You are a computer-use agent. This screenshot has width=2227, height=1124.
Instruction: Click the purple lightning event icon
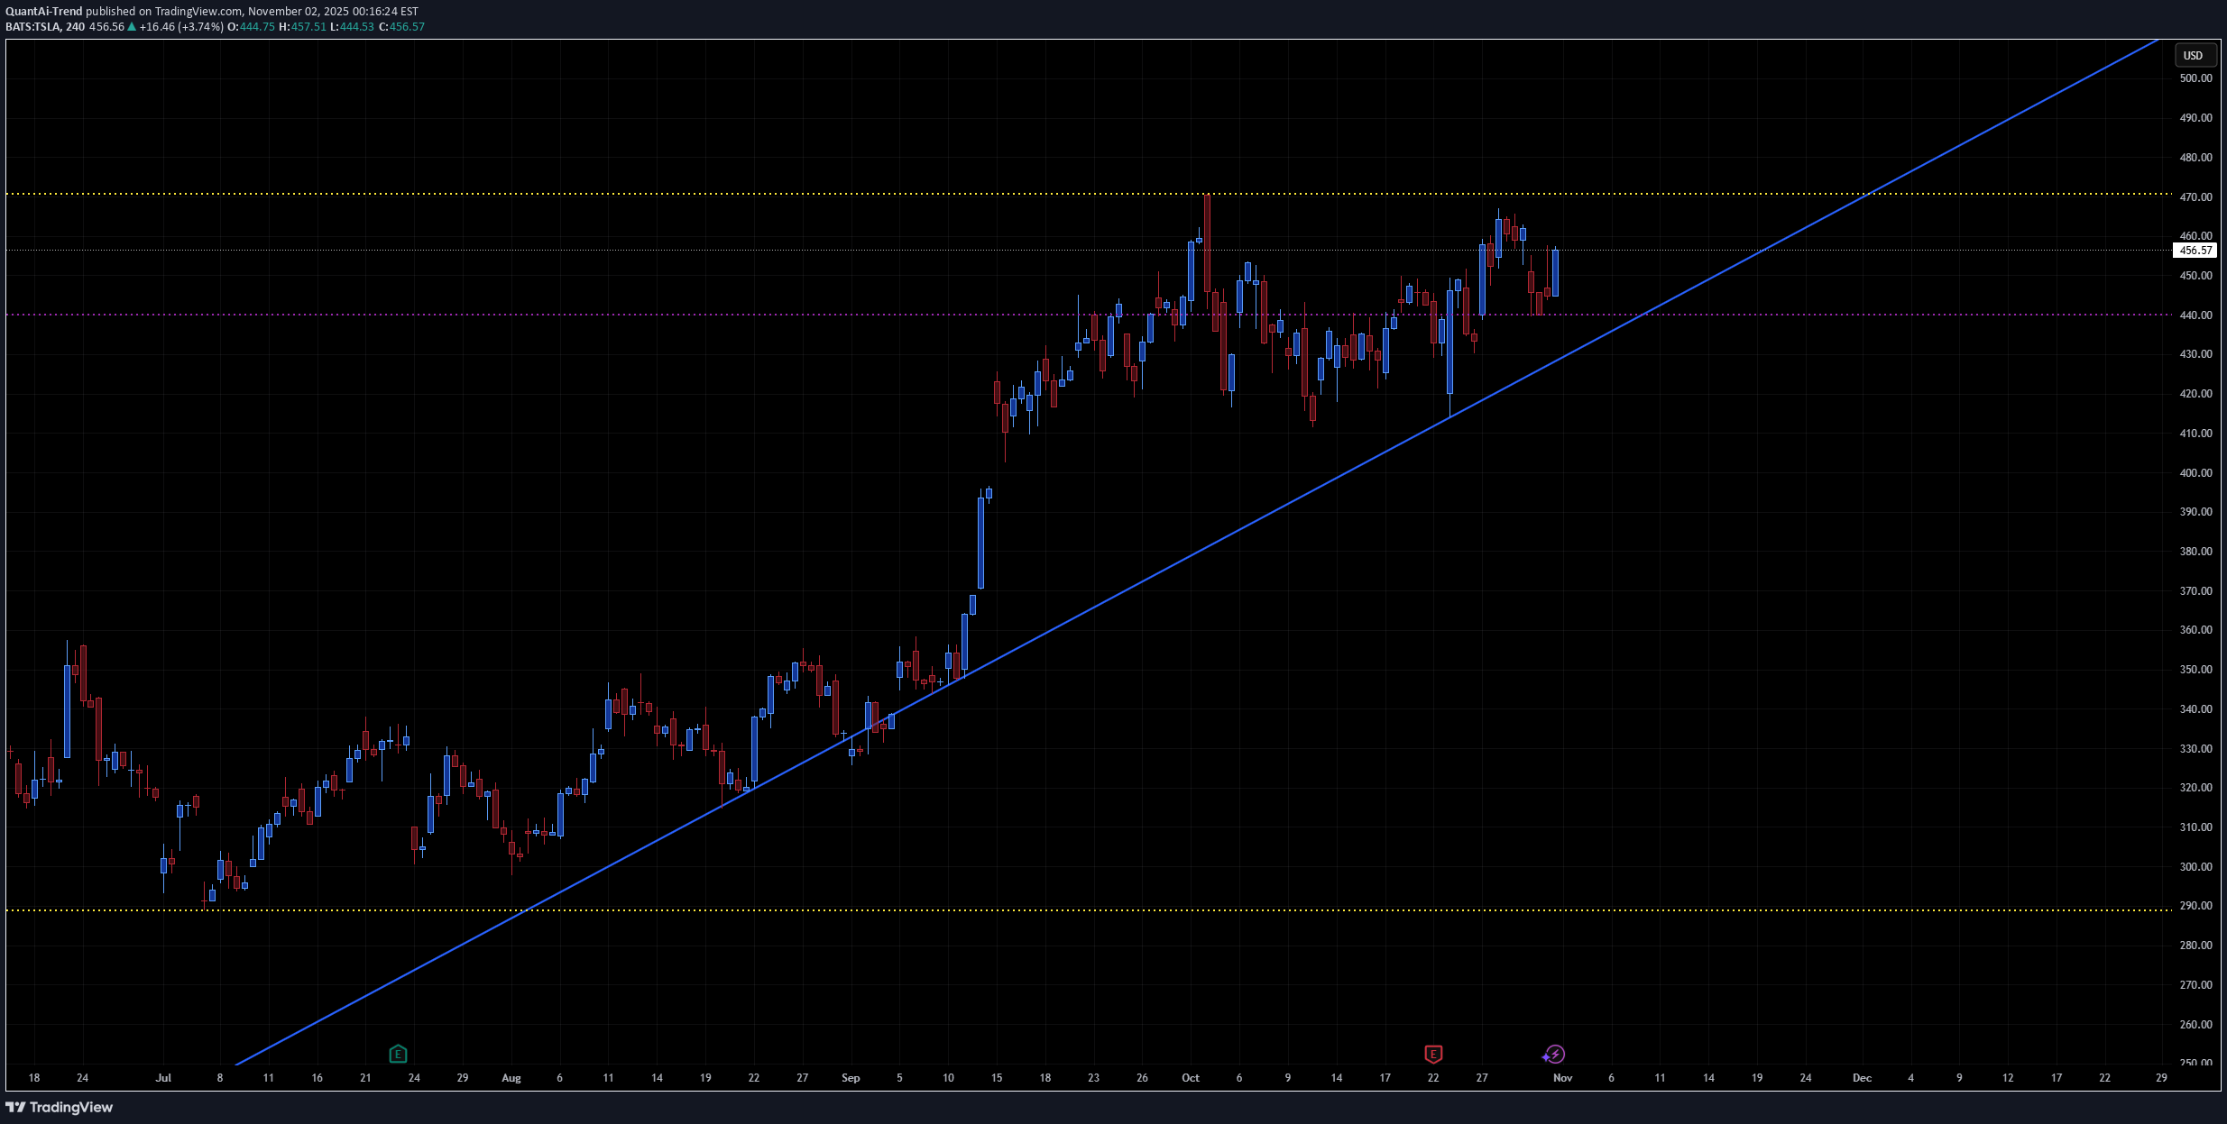point(1554,1054)
